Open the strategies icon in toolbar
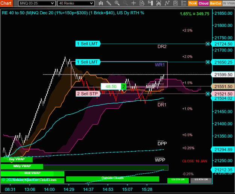 (x=175, y=3)
